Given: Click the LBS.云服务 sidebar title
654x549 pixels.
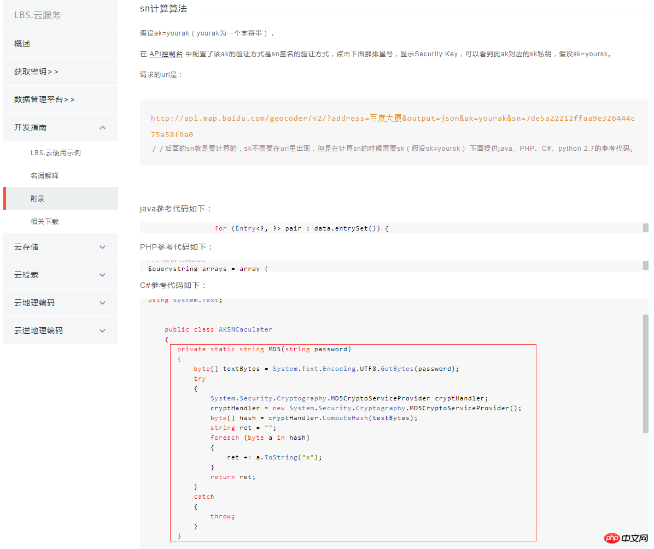Looking at the screenshot, I should click(x=38, y=15).
